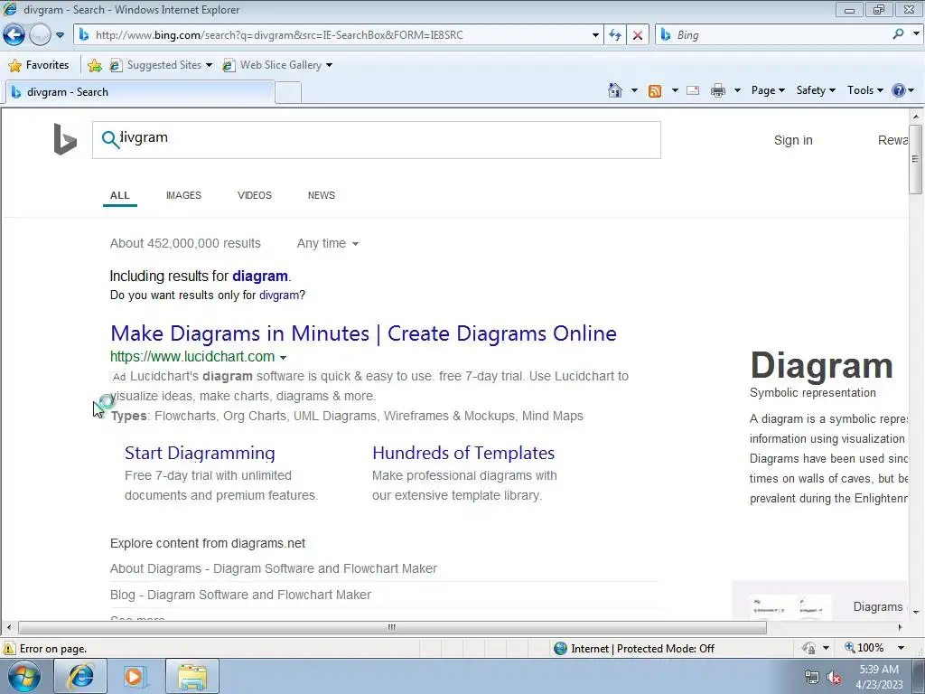925x694 pixels.
Task: Click the toolbar search magnifier icon
Action: click(x=898, y=34)
